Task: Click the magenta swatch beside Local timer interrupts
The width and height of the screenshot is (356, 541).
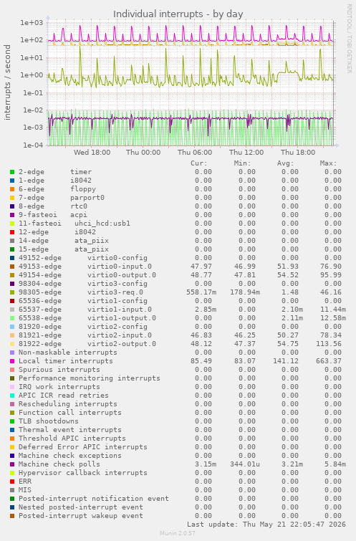Action: [x=12, y=361]
